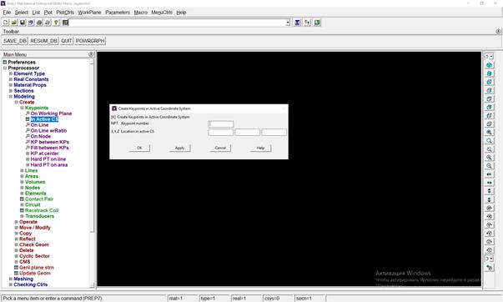Click the Open ANSYS File icon
Viewport: 503px width, 302px height.
tap(14, 23)
